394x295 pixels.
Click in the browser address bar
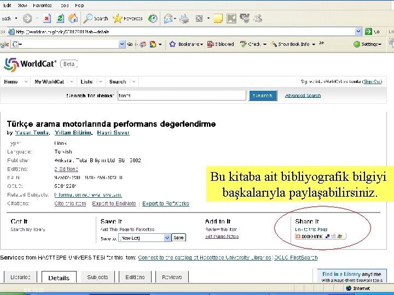coord(185,32)
